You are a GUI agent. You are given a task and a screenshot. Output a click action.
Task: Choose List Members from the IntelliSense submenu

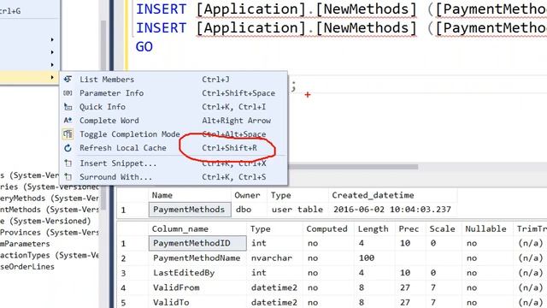174,80
